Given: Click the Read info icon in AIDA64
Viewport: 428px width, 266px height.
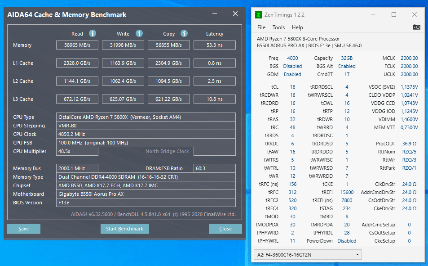Looking at the screenshot, I should tap(93, 33).
